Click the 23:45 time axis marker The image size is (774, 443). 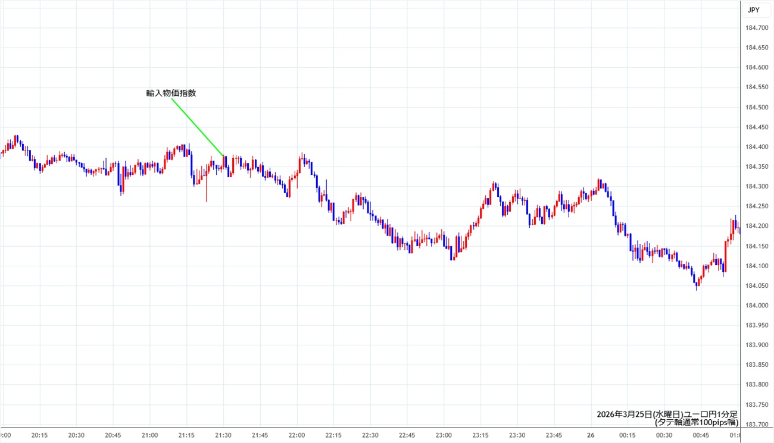click(x=554, y=435)
